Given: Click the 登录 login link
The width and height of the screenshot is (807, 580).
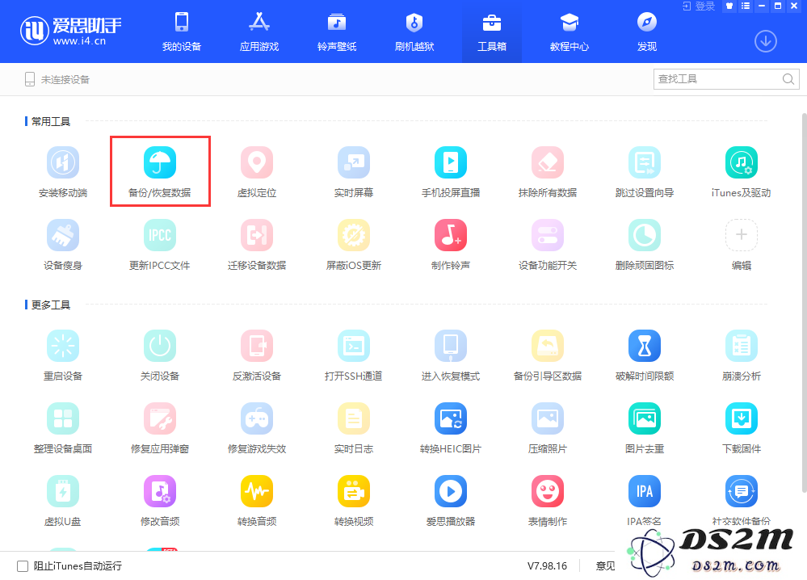Looking at the screenshot, I should pos(699,6).
